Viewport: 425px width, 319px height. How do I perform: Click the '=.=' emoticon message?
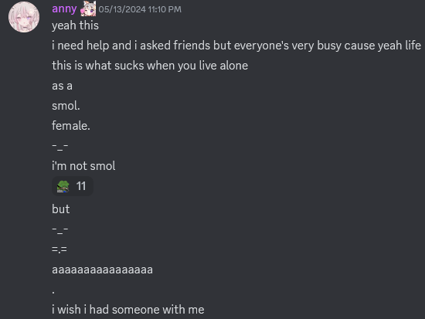(x=59, y=249)
